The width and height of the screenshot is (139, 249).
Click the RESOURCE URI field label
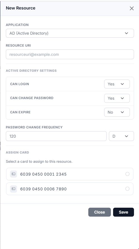click(x=18, y=46)
